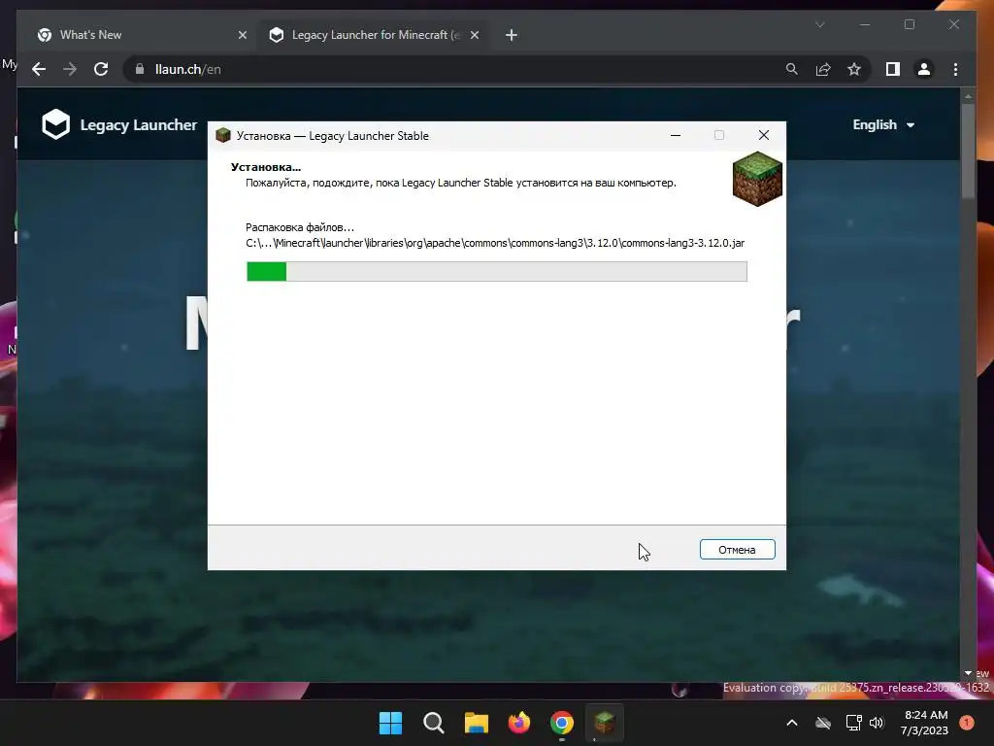Go forward in Chrome
This screenshot has height=746, width=994.
tap(70, 69)
